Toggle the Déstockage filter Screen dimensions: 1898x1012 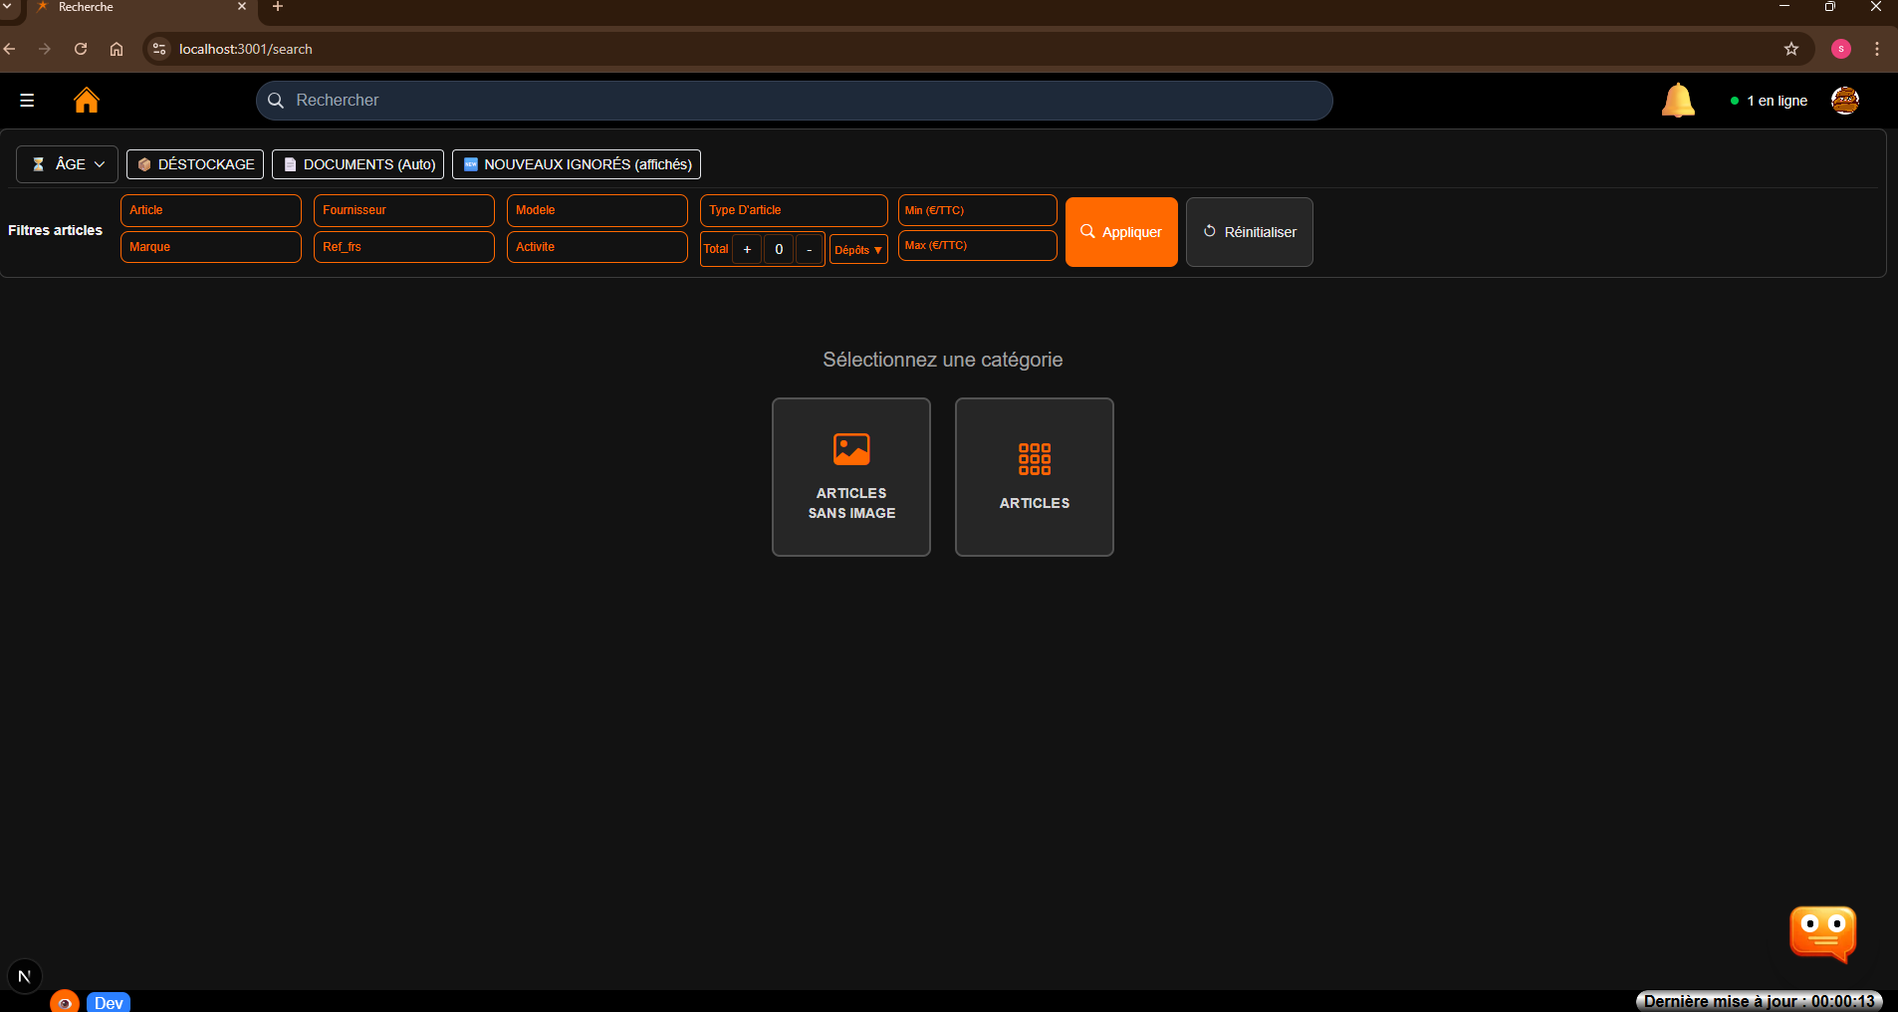point(195,164)
